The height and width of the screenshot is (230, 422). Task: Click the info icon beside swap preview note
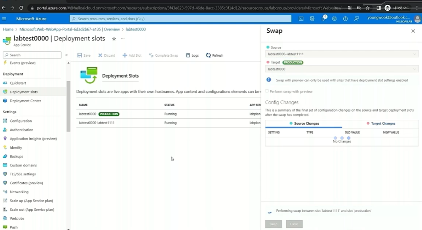tap(269, 80)
